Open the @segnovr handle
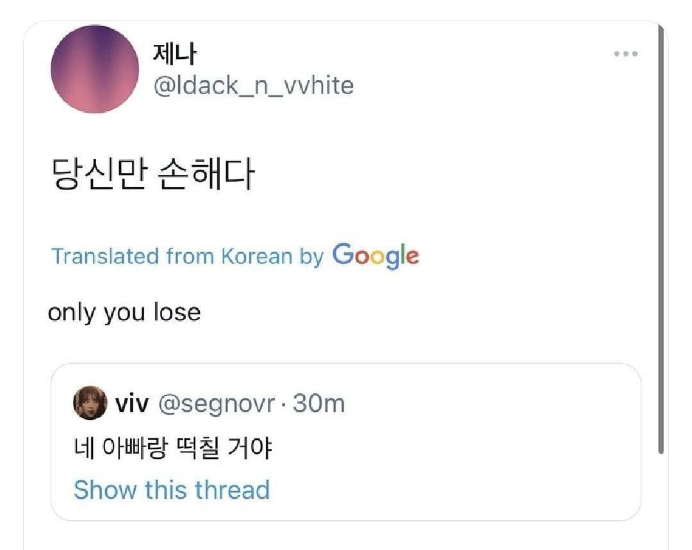Viewport: 692px width, 550px height. tap(217, 404)
